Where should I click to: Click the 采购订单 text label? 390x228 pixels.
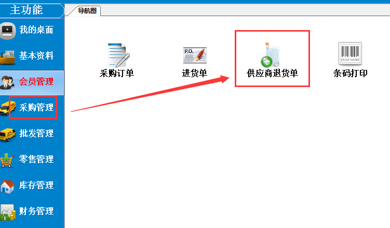point(117,73)
